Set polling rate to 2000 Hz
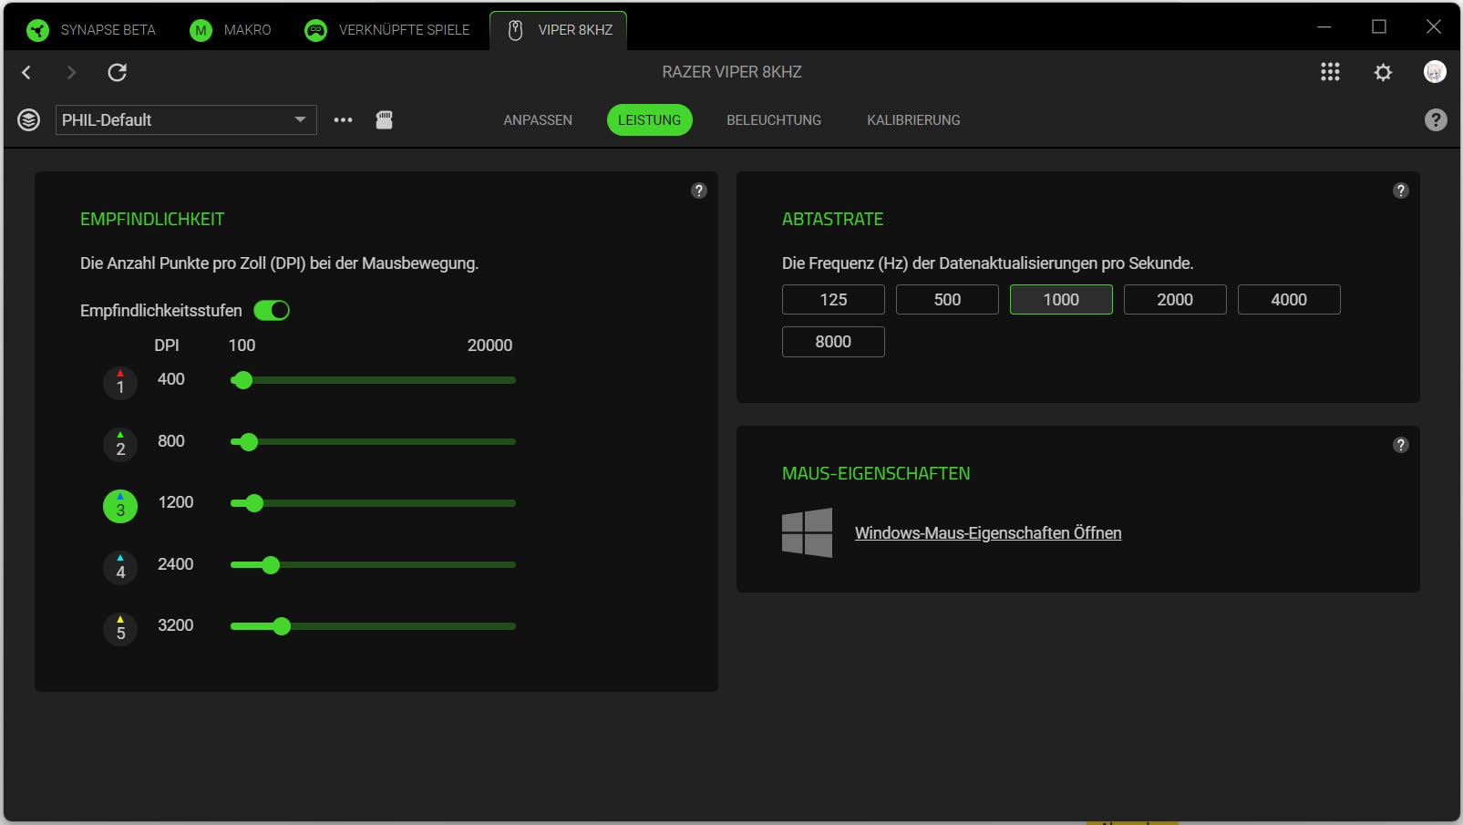The image size is (1463, 825). pos(1175,300)
